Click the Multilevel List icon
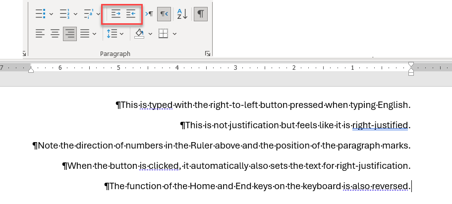 89,13
